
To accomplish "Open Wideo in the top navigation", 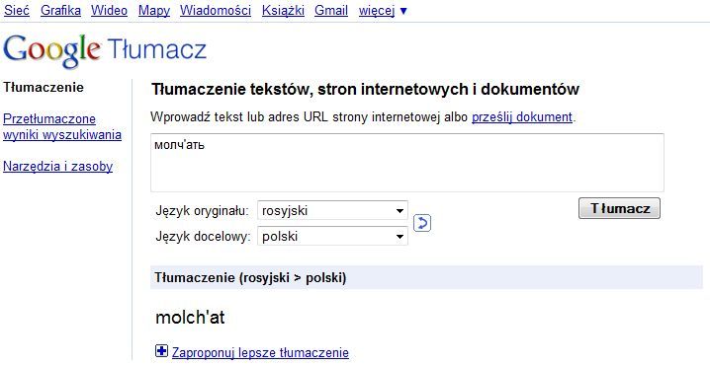I will coord(109,11).
